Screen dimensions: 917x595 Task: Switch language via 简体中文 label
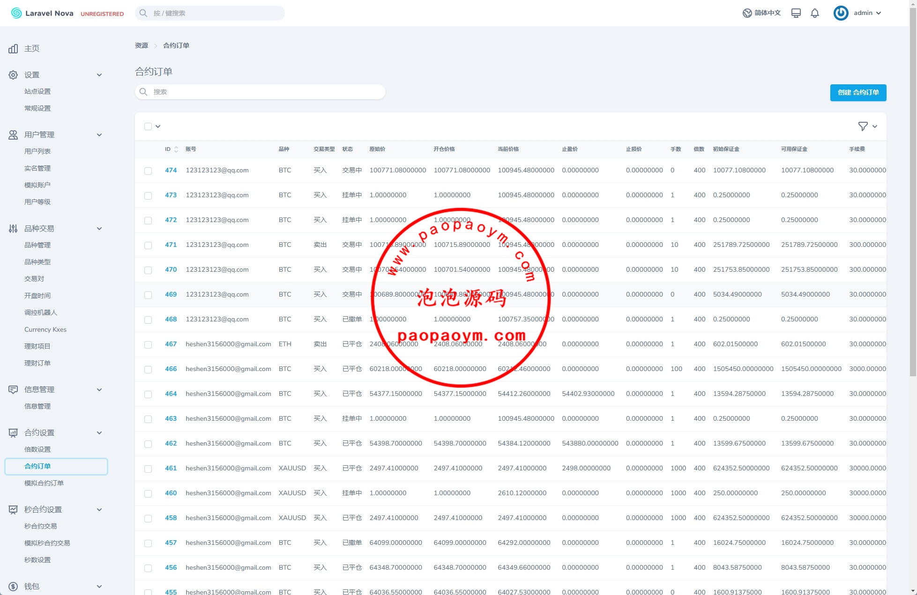coord(768,13)
